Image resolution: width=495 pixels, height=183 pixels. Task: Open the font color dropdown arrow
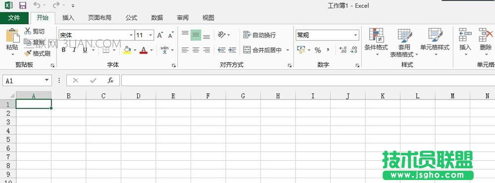pyautogui.click(x=151, y=50)
